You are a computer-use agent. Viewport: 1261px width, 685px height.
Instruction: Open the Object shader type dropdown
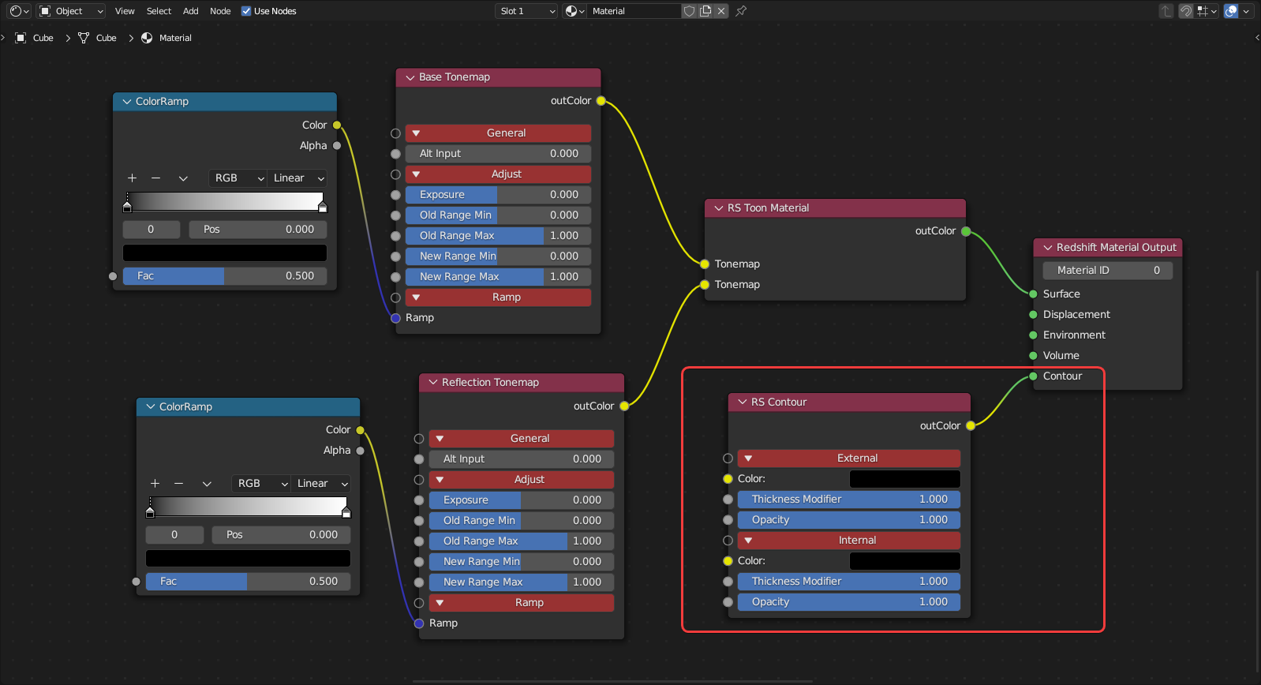(x=71, y=11)
